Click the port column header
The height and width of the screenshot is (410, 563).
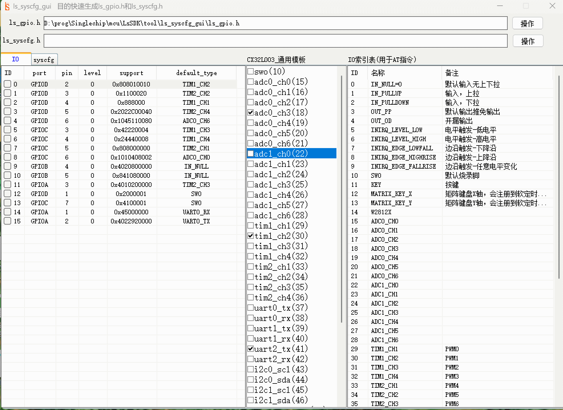(x=40, y=73)
